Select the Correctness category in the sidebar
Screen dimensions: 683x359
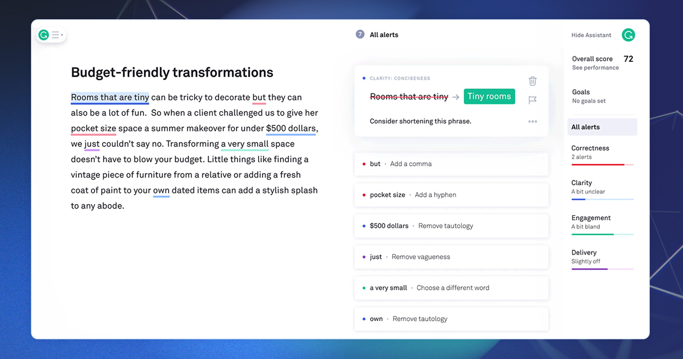coord(590,148)
